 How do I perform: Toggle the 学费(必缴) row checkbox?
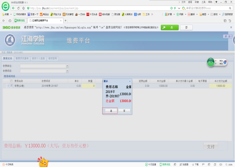coord(12,86)
